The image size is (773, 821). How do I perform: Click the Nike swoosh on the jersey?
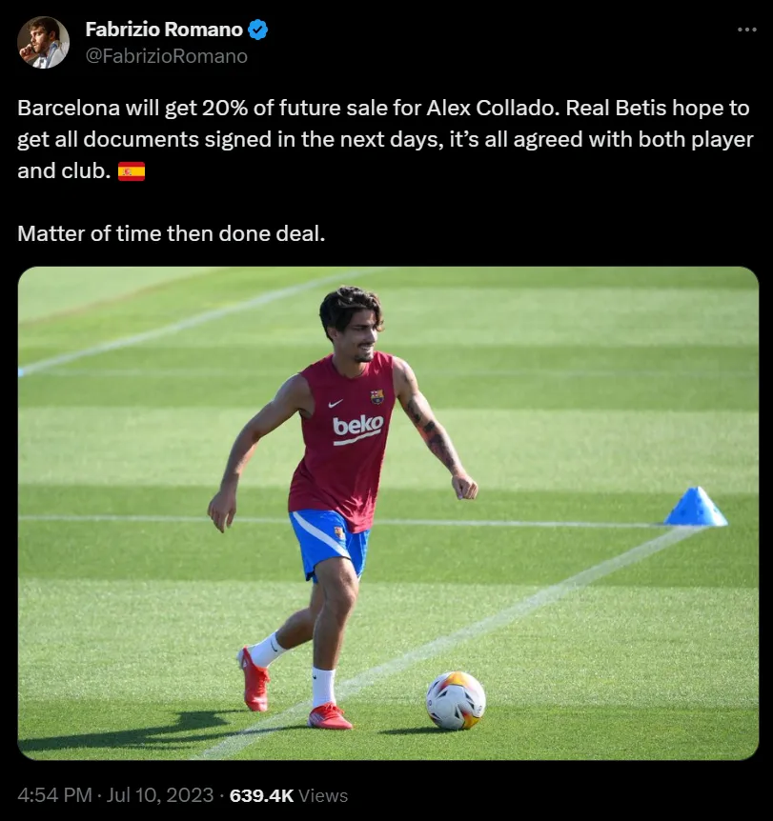pyautogui.click(x=336, y=405)
